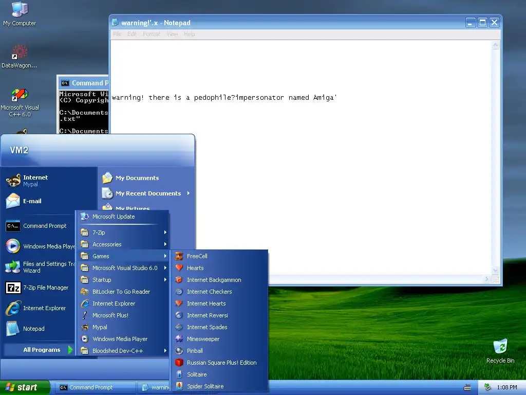Click Notepad vertical scrollbar up arrow
The image size is (526, 395).
495,45
